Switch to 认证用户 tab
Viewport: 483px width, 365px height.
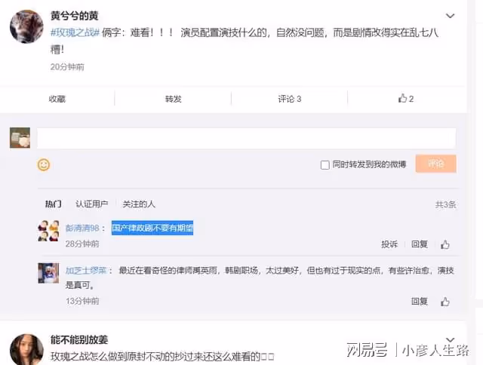pyautogui.click(x=92, y=204)
